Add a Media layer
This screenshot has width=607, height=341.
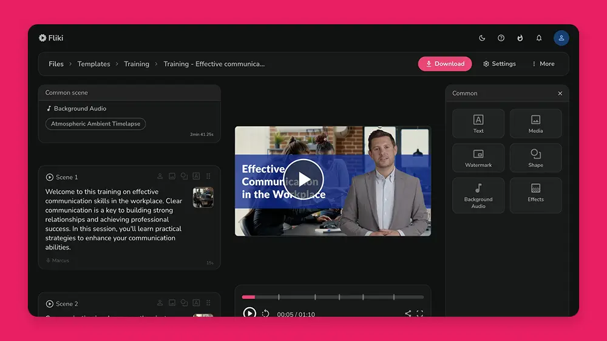coord(535,123)
